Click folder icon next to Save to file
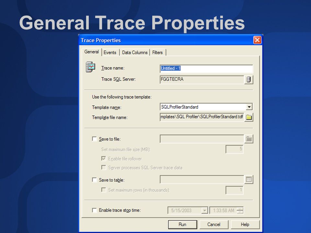 [249, 139]
